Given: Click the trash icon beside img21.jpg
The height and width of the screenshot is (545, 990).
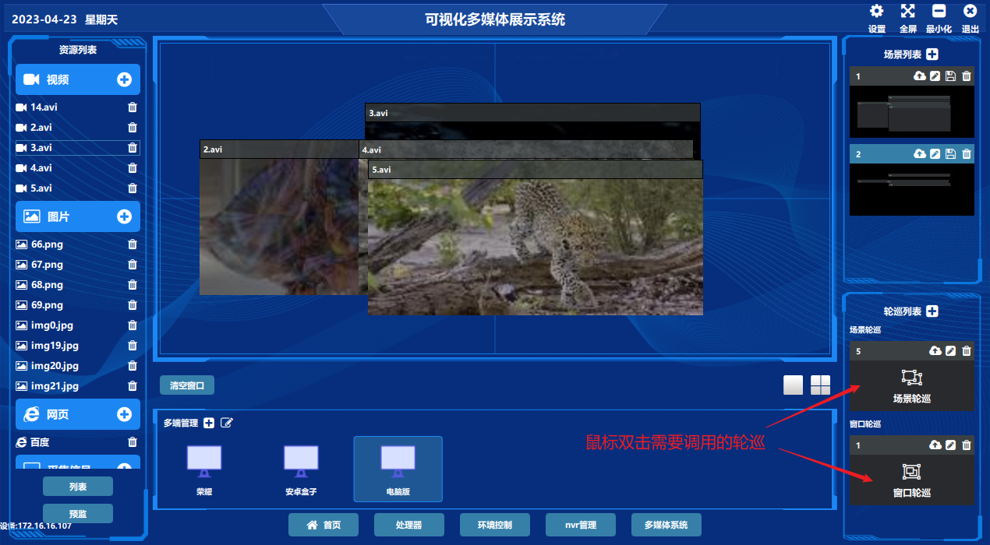Looking at the screenshot, I should click(x=133, y=386).
